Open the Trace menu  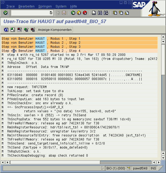pyautogui.click(x=10, y=6)
